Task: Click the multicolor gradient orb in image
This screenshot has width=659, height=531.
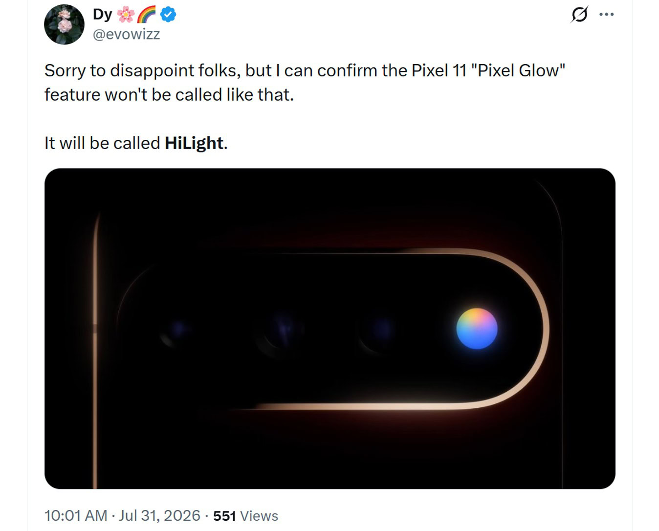Action: 477,329
